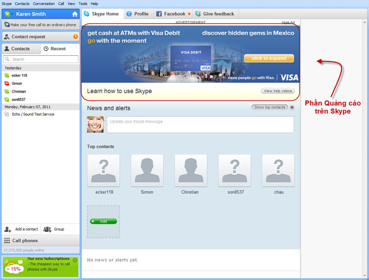Switch to the Profile tab

click(x=138, y=14)
